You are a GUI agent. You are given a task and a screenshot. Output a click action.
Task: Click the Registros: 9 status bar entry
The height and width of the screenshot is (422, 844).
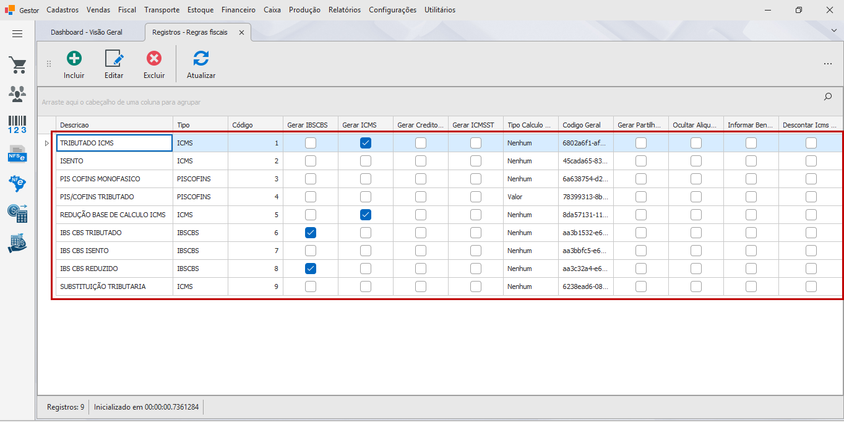(x=66, y=407)
